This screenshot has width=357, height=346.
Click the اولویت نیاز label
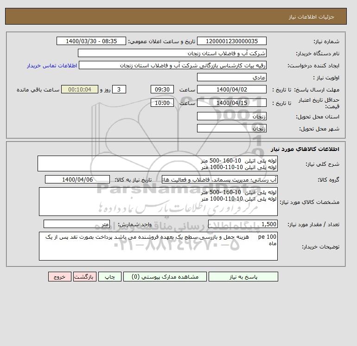(x=326, y=78)
